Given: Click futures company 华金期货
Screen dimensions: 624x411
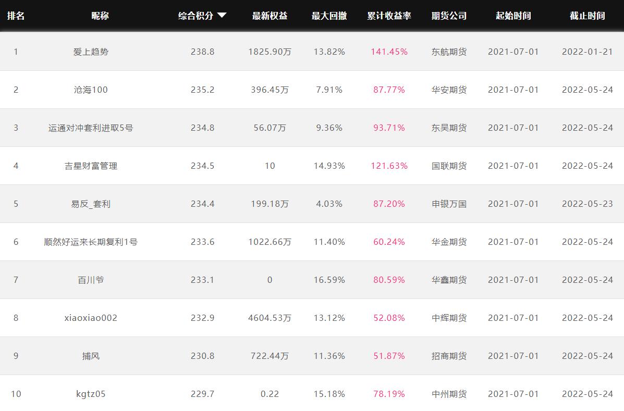Looking at the screenshot, I should 449,242.
